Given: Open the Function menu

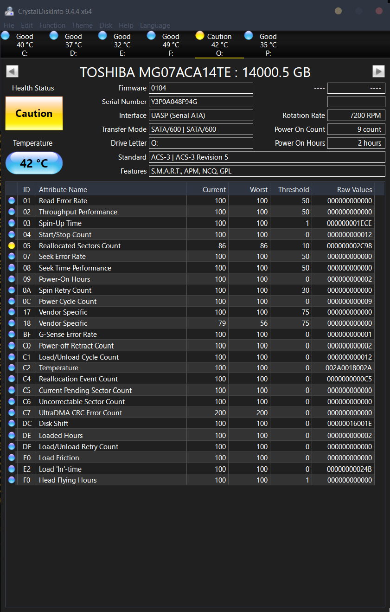Looking at the screenshot, I should pyautogui.click(x=52, y=26).
